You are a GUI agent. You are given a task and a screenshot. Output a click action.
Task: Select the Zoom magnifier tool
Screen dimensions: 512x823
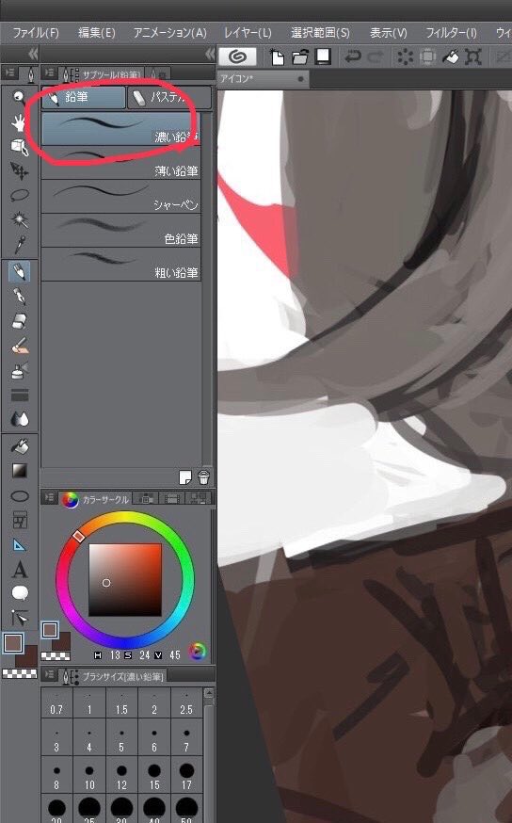tap(19, 97)
